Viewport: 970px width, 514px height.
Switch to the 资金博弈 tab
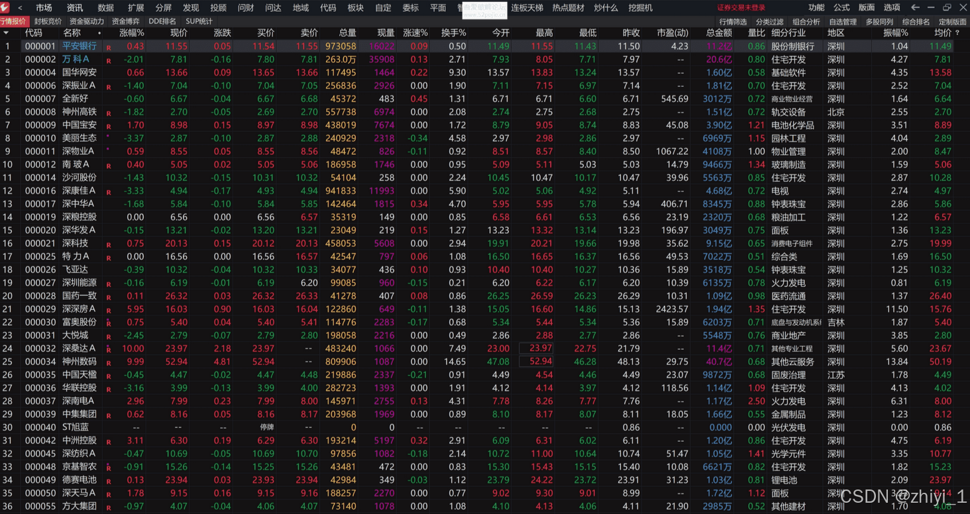tap(126, 21)
